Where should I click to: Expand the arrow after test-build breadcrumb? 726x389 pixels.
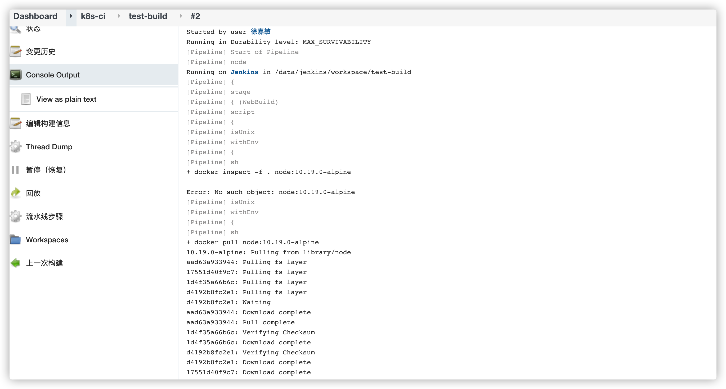click(181, 16)
